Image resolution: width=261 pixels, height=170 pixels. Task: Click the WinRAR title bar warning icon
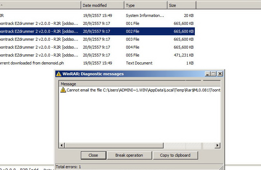[x=59, y=74]
